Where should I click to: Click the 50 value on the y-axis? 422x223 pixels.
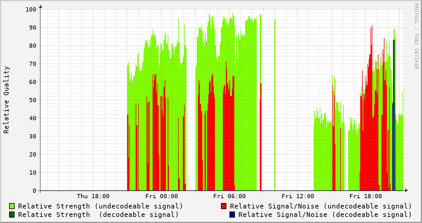[x=33, y=100]
